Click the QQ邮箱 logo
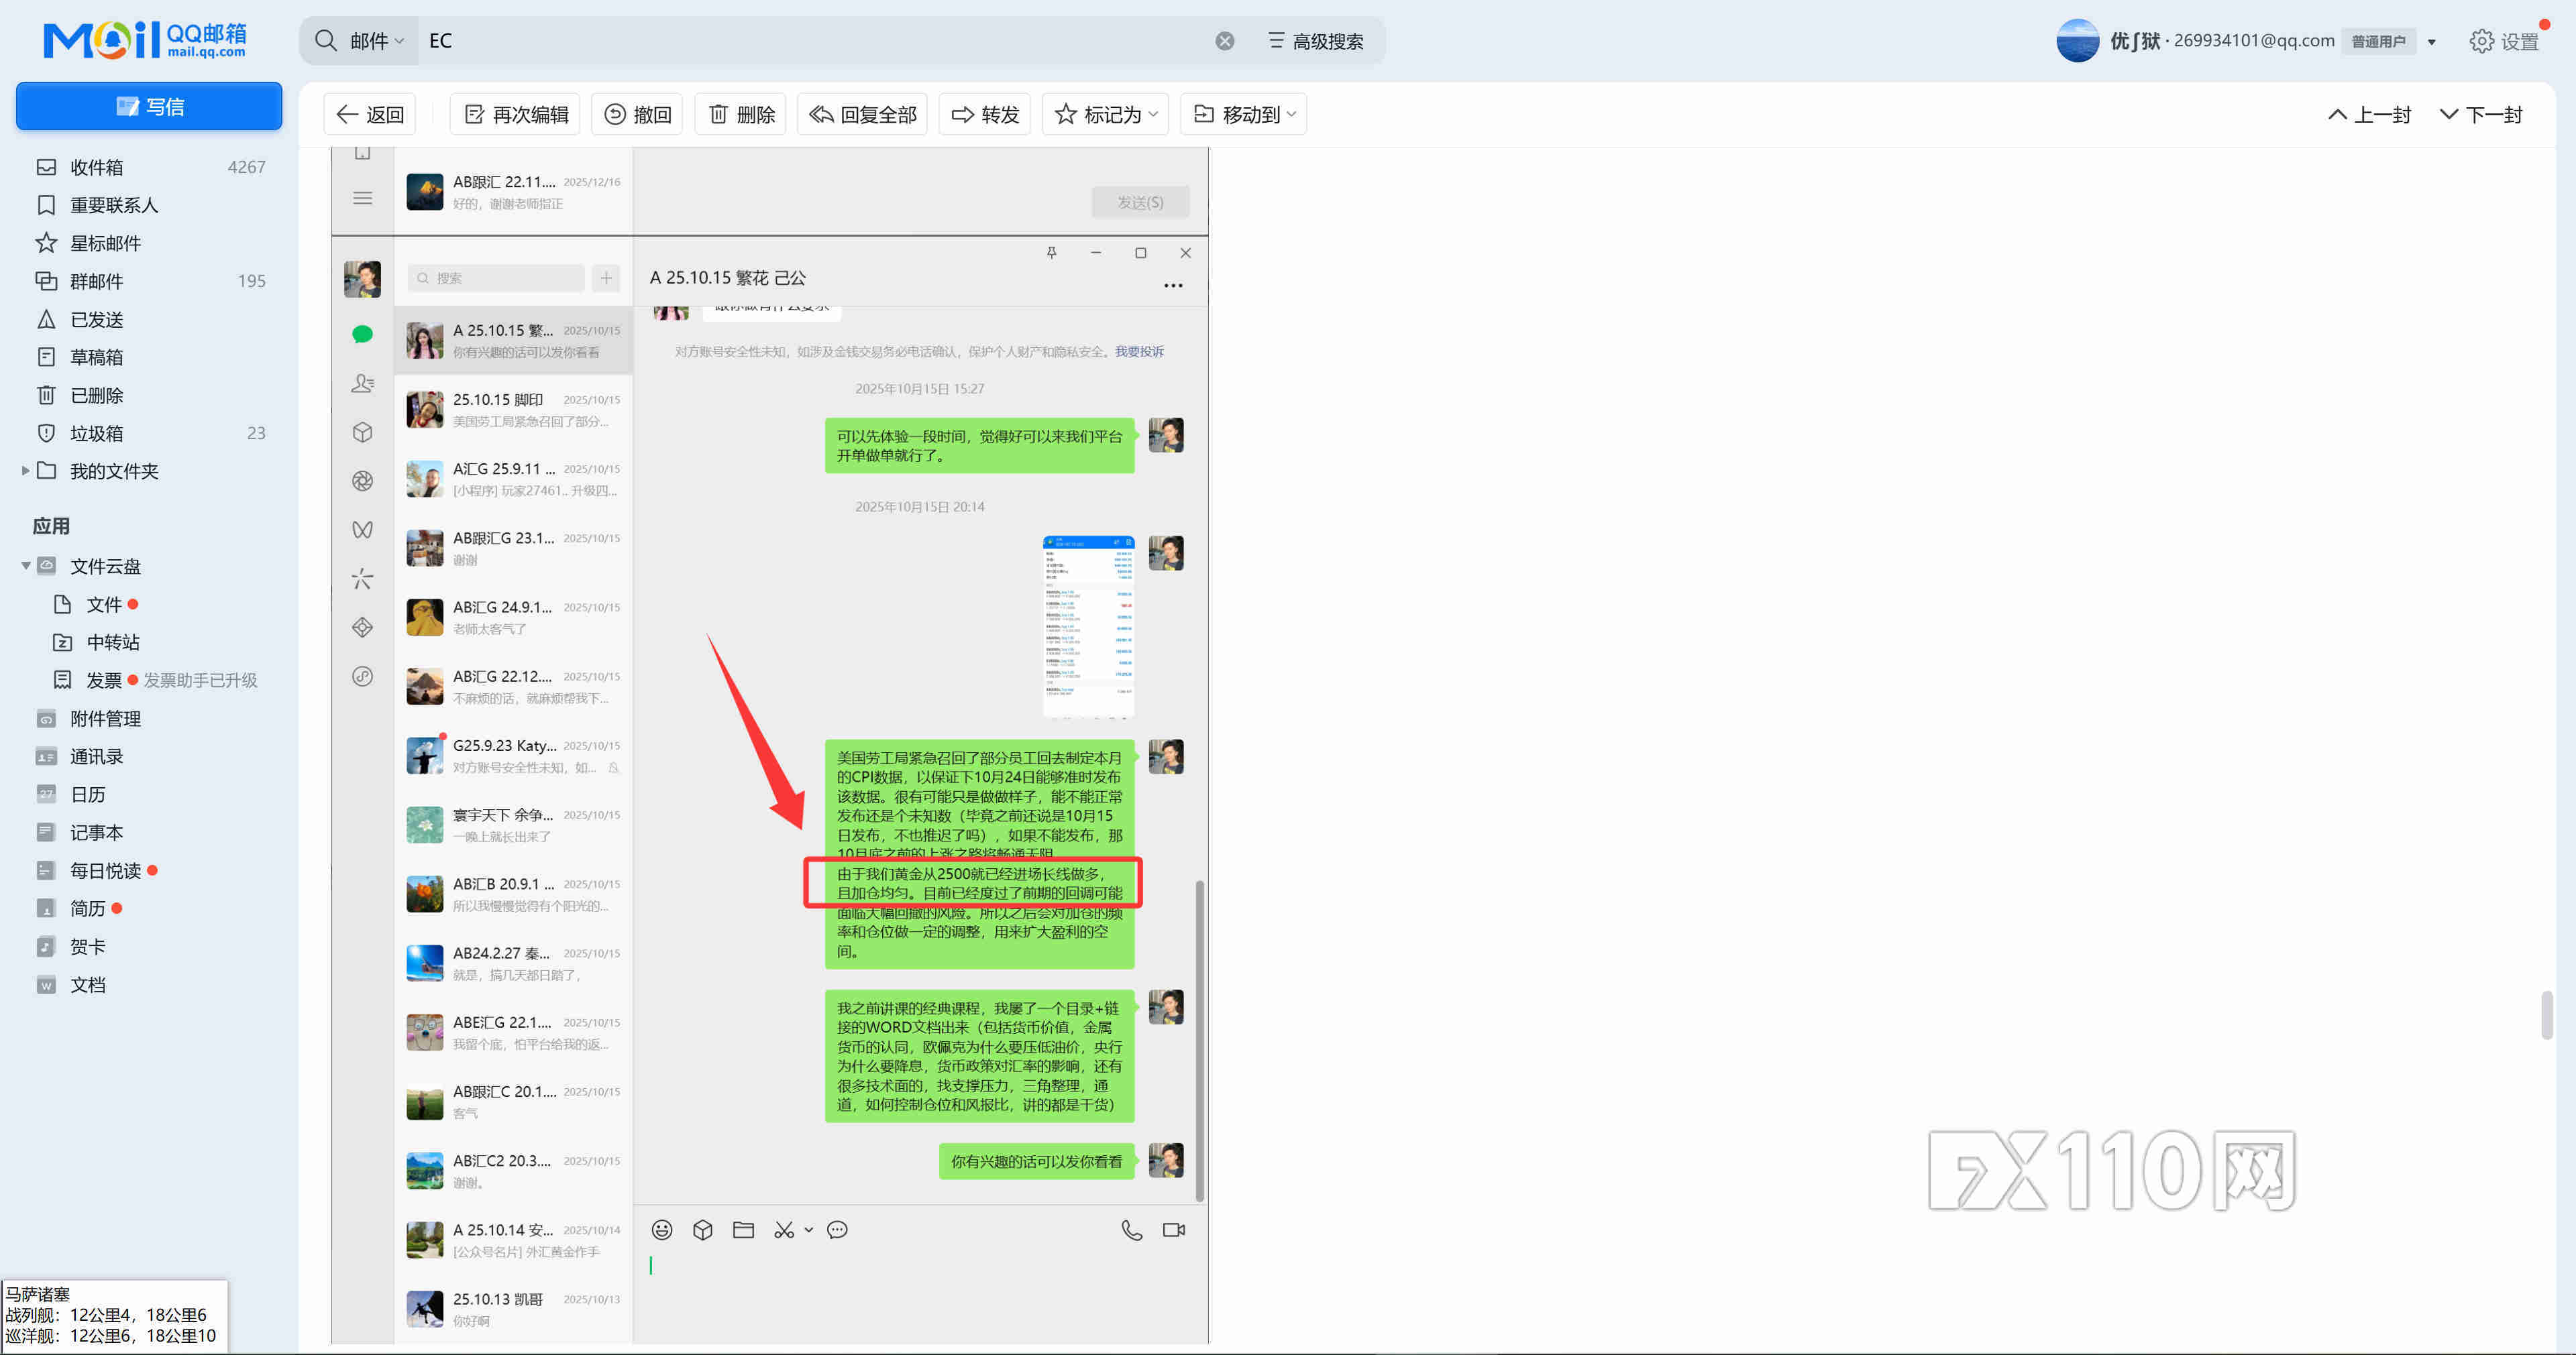Screen dimensions: 2576x1355 [145, 40]
